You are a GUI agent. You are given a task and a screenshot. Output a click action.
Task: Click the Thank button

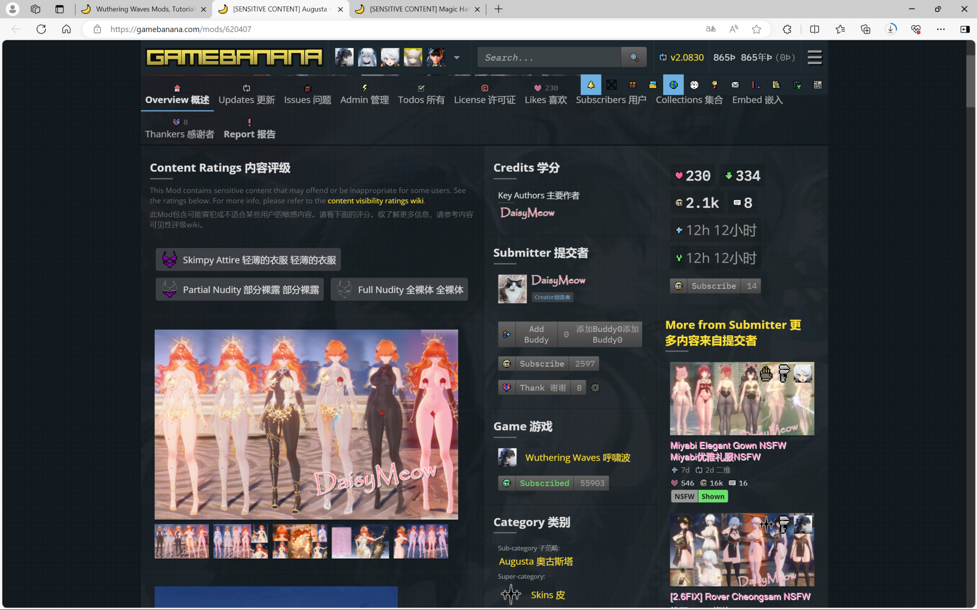coord(542,388)
